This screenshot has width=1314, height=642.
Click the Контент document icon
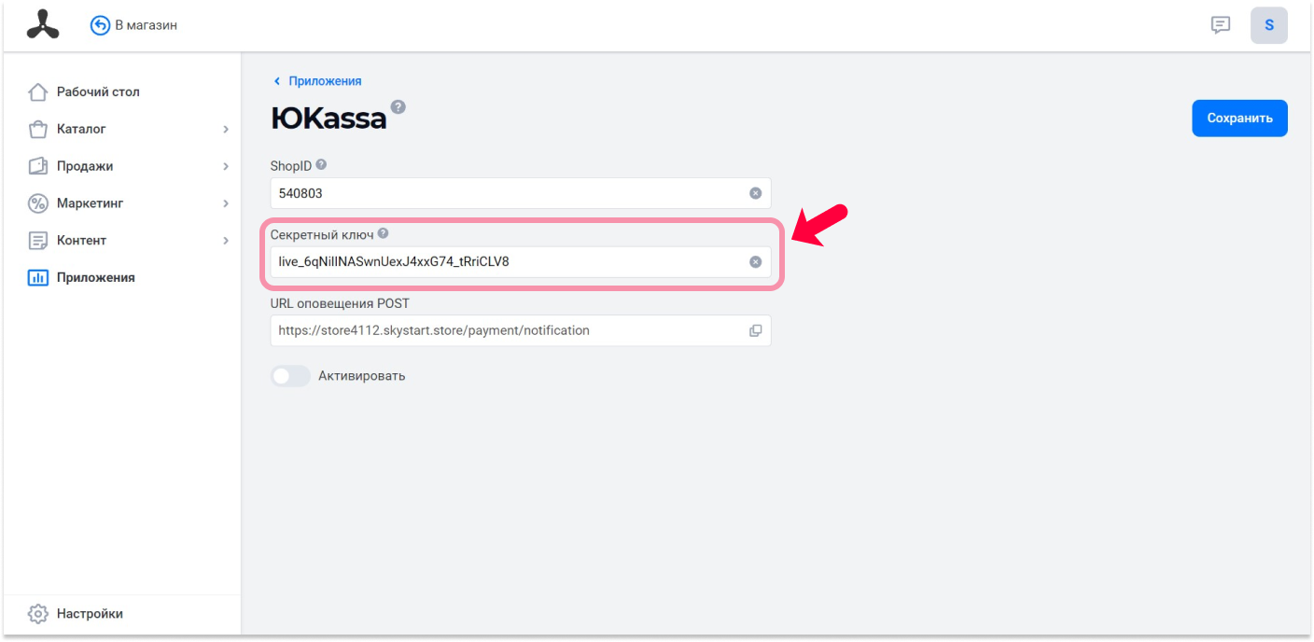pyautogui.click(x=37, y=241)
